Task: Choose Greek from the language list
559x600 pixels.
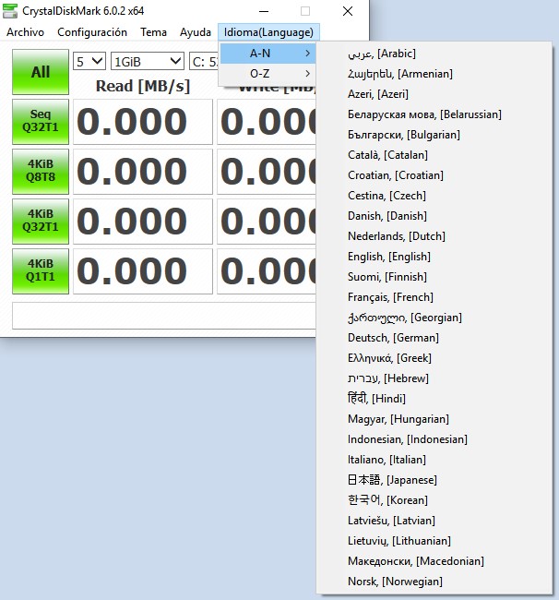Action: tap(434, 358)
